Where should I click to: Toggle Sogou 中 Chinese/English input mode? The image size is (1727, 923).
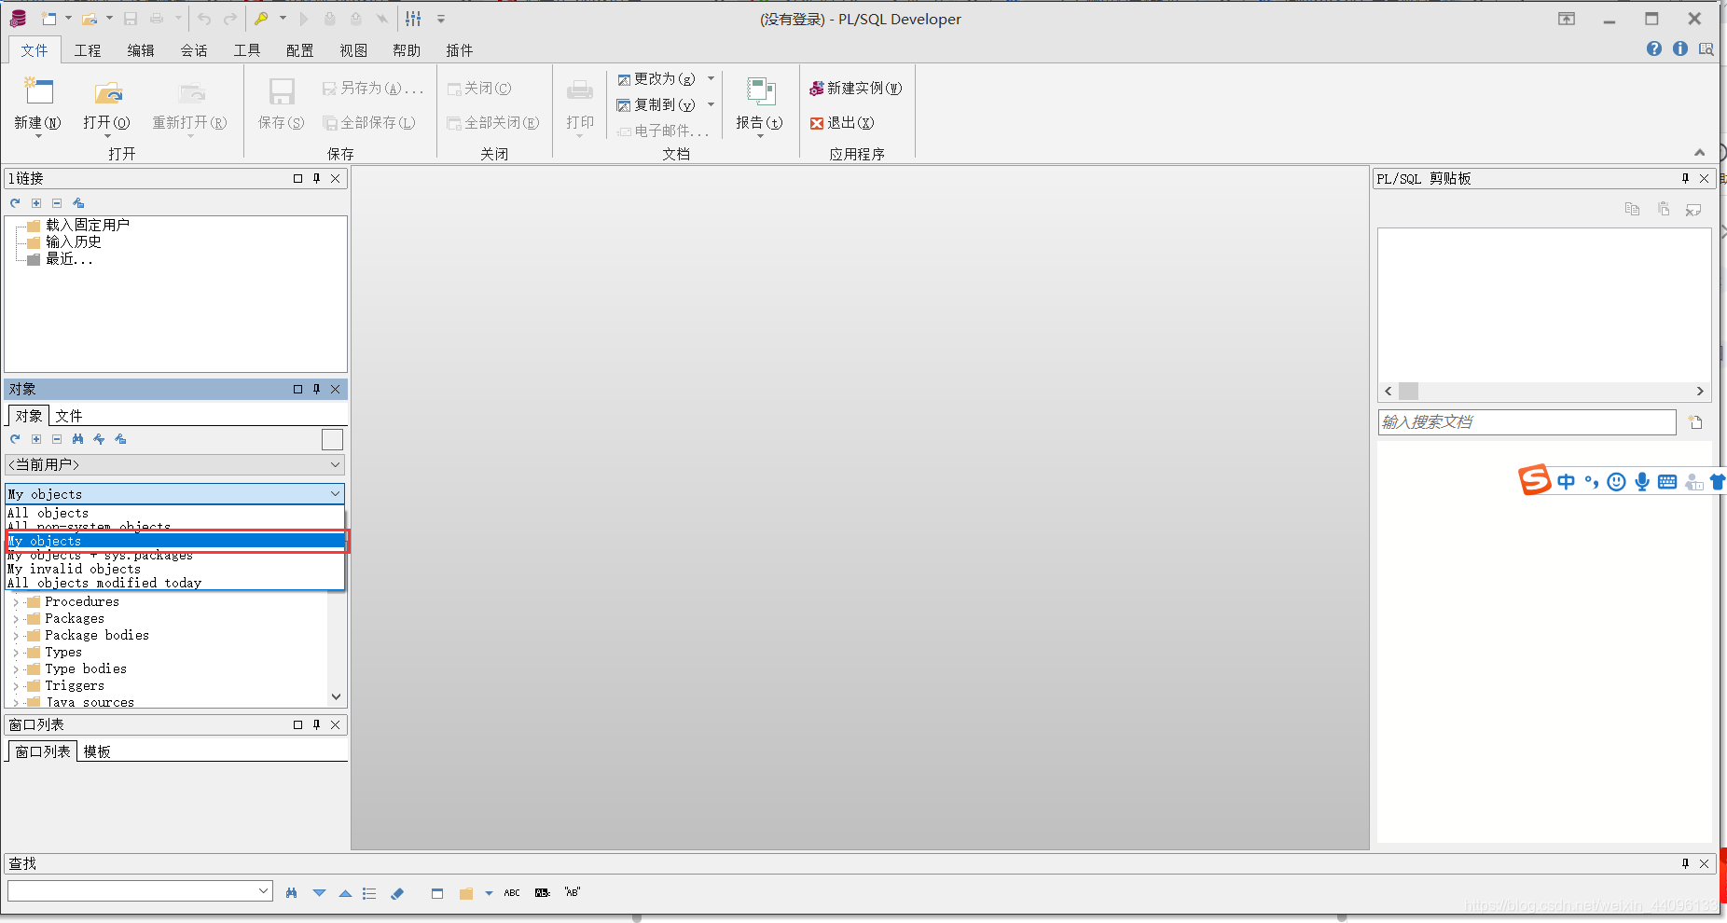pos(1566,481)
